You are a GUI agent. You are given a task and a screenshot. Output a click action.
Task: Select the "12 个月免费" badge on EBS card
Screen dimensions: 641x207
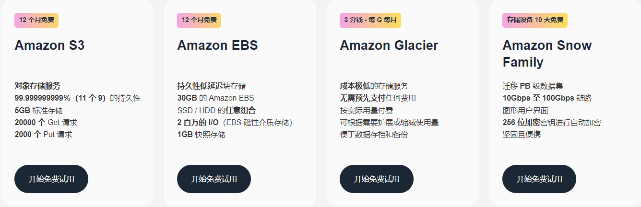[199, 20]
